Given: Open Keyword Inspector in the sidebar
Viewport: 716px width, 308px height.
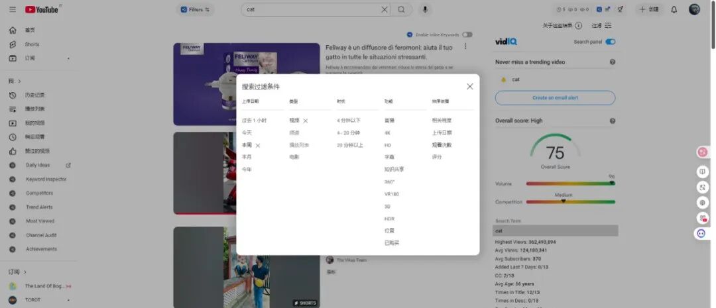Looking at the screenshot, I should (x=46, y=179).
